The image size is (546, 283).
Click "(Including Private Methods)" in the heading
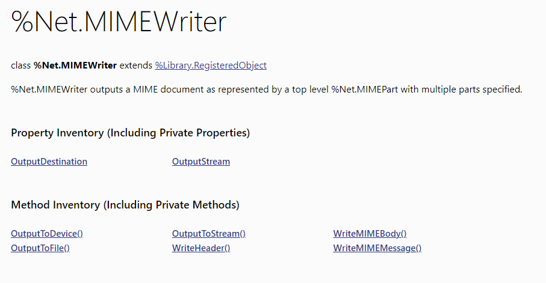coord(172,205)
